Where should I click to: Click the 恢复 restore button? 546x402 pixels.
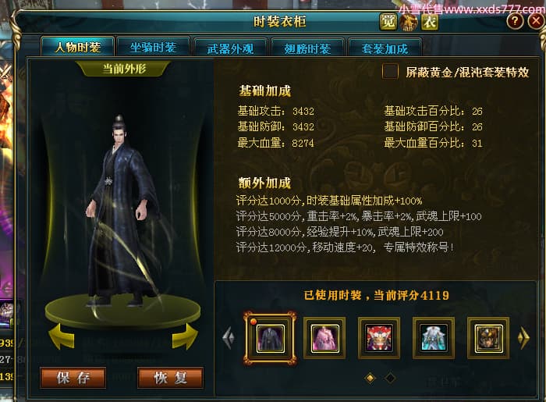click(171, 378)
